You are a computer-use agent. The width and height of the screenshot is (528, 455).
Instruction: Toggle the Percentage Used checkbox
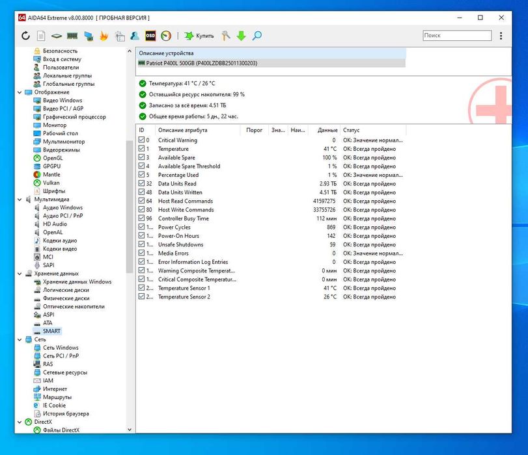pos(142,175)
